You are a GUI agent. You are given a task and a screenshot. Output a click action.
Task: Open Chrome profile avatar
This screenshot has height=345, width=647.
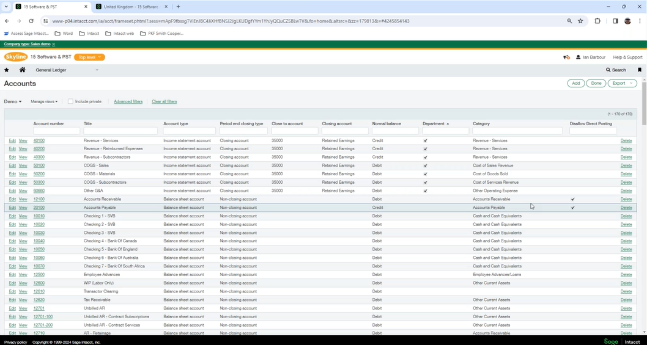(627, 21)
